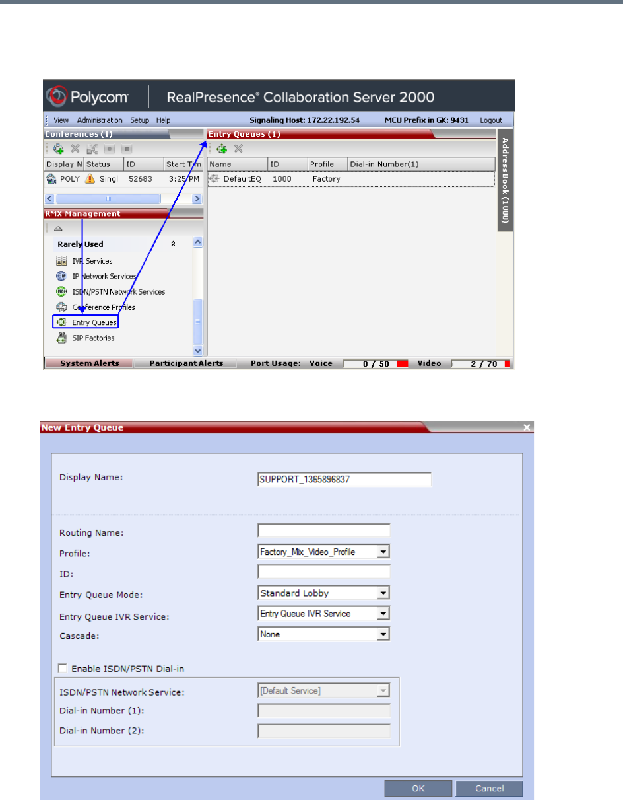623x800 pixels.
Task: Collapse the Rarely Used section chevron
Action: (x=174, y=244)
